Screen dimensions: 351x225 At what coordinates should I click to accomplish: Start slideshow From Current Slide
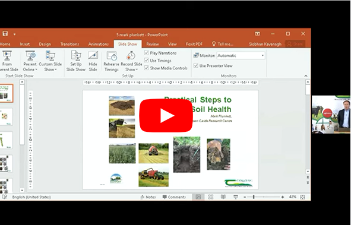click(x=8, y=61)
